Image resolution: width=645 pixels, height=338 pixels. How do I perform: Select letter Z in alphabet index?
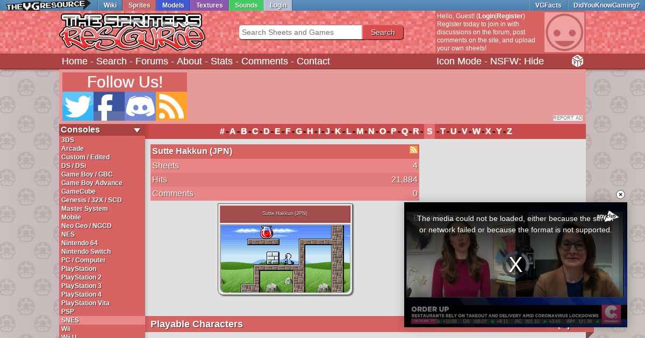pos(510,131)
